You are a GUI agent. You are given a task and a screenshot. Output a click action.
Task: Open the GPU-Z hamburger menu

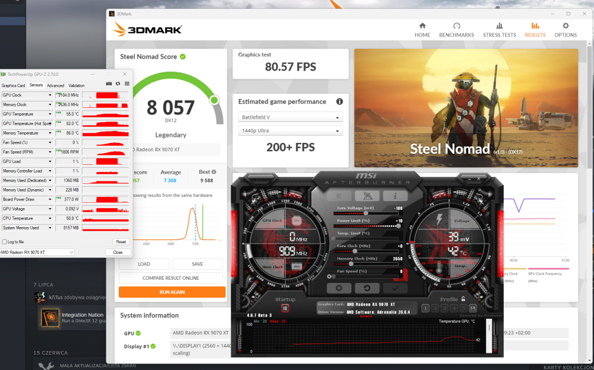[x=127, y=84]
